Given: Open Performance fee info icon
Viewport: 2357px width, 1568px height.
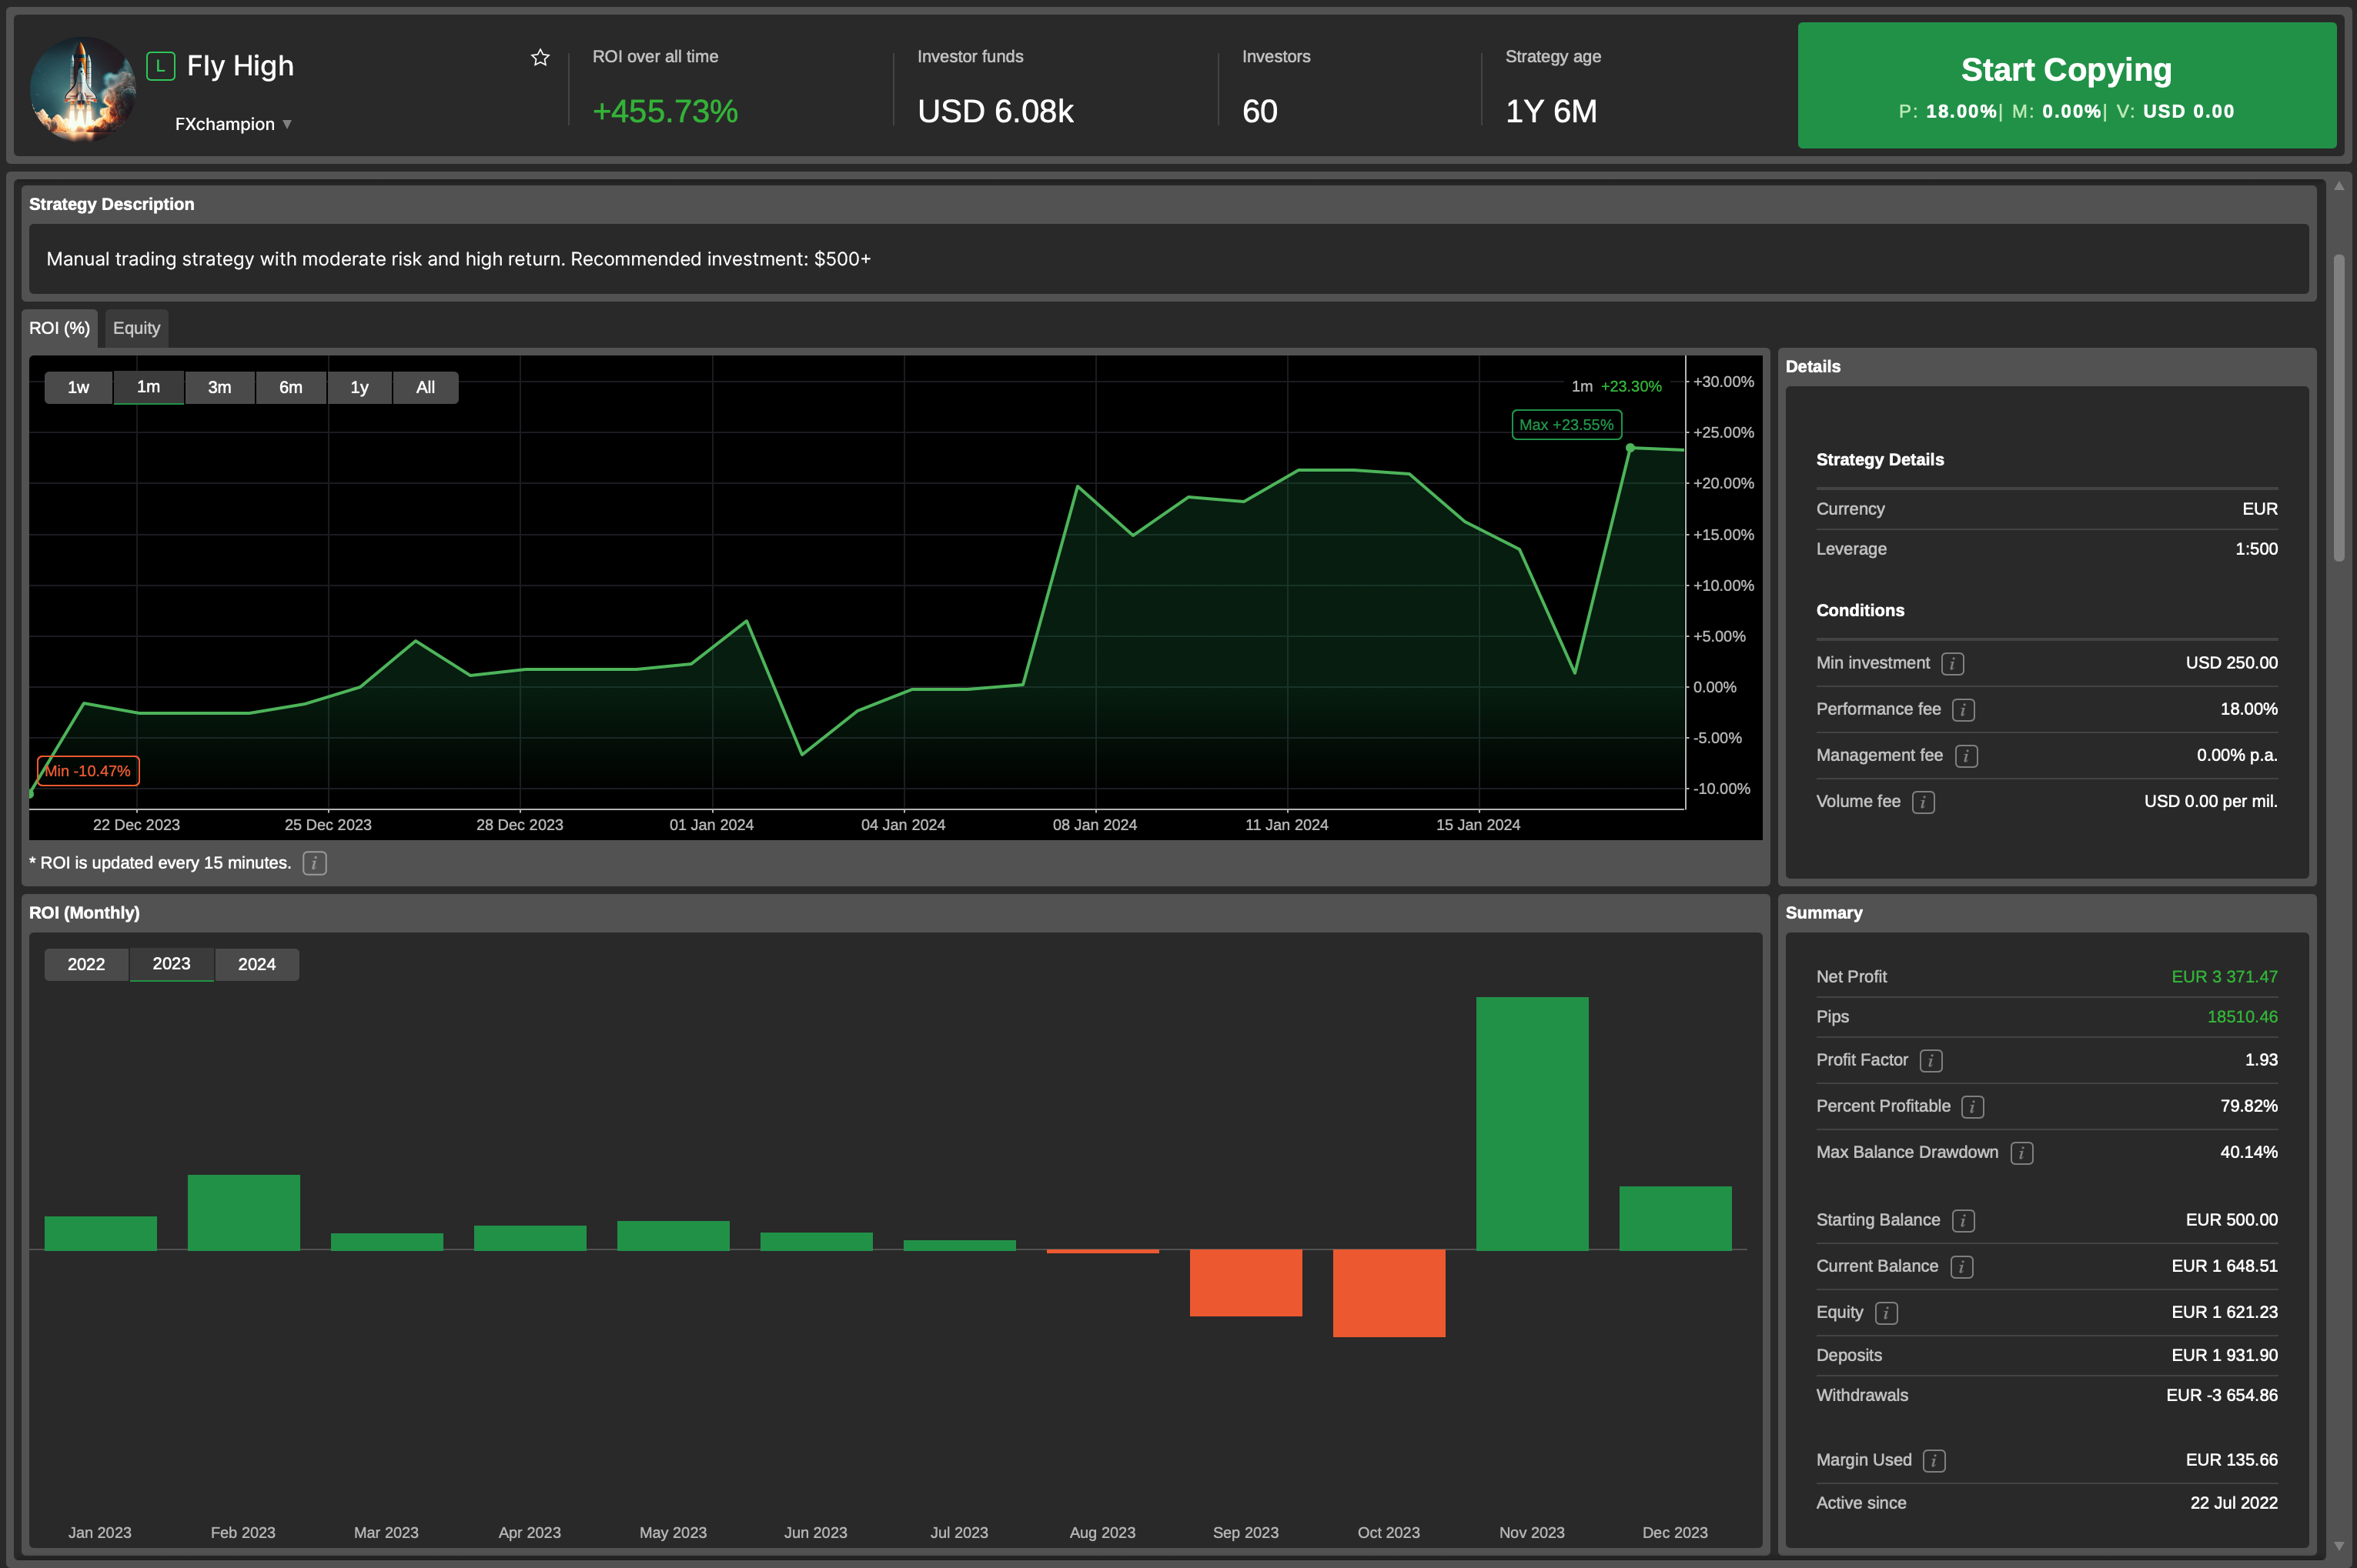Looking at the screenshot, I should pyautogui.click(x=1963, y=709).
